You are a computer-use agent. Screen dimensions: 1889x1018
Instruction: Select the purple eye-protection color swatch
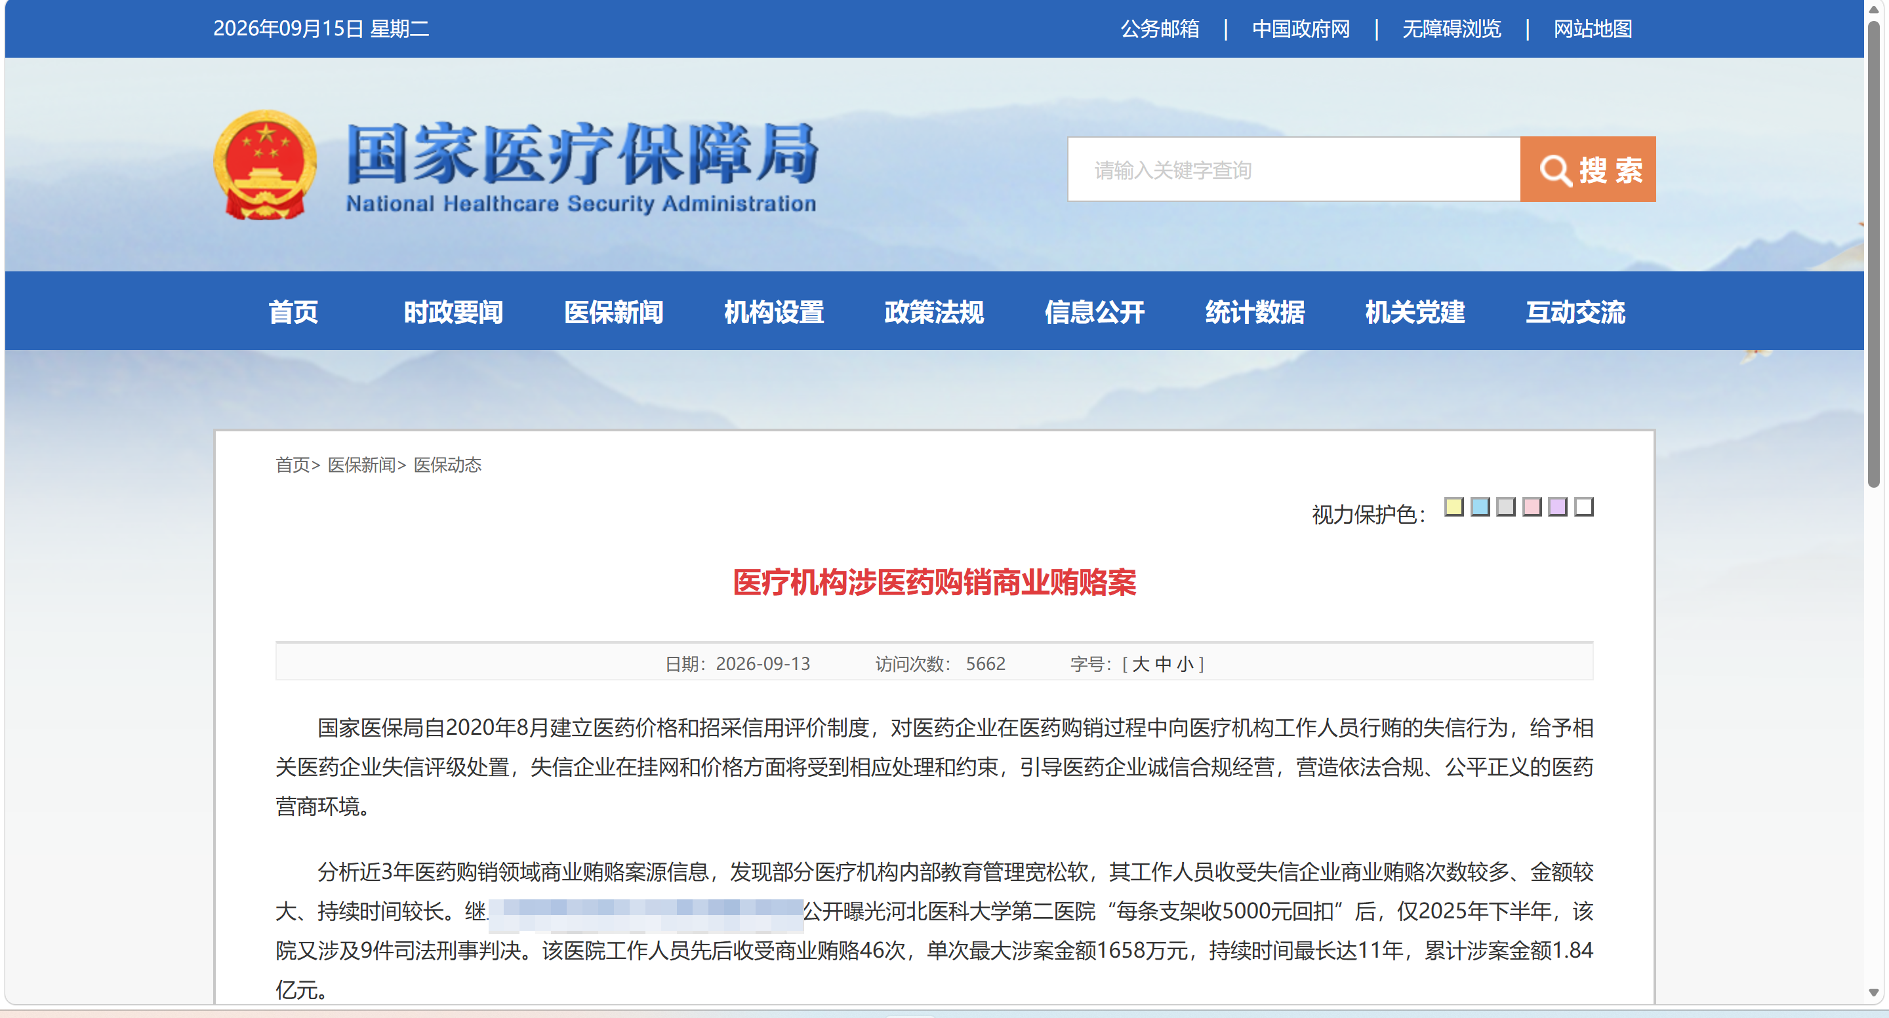(1558, 507)
